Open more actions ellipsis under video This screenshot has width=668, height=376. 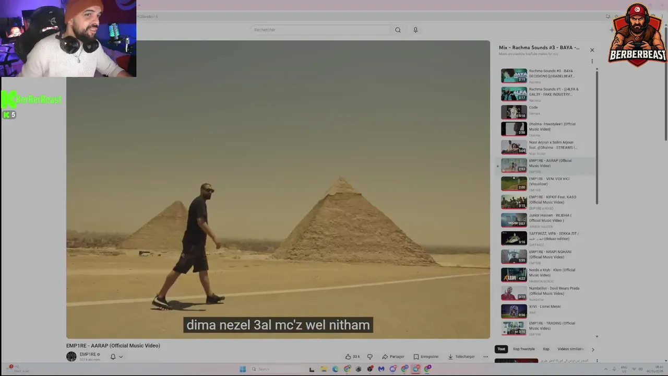pos(485,357)
